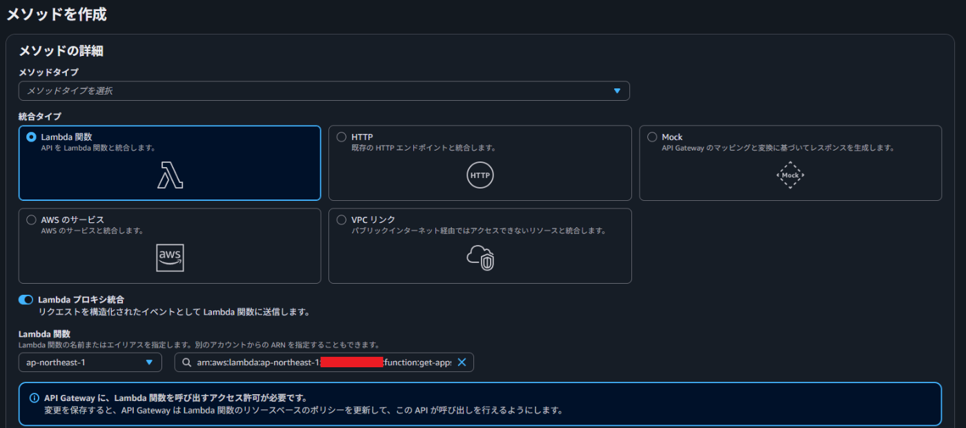Image resolution: width=966 pixels, height=428 pixels.
Task: Click the 'API Gateway に、Lambda 関数を呼び出す' notice heading
Action: [x=175, y=398]
